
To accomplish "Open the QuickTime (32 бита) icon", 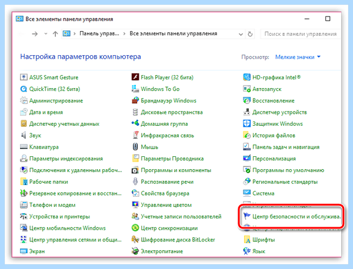I will pyautogui.click(x=24, y=89).
